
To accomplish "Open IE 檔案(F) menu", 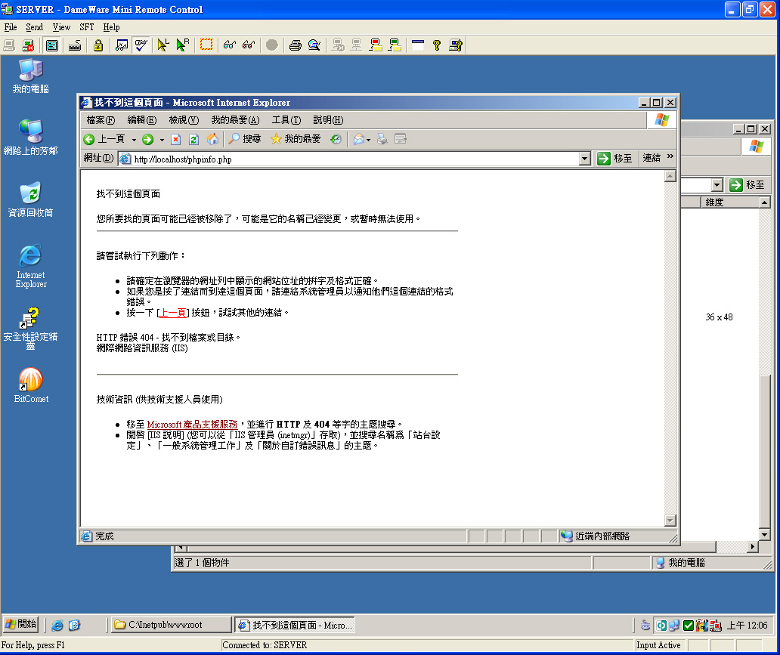I will click(x=101, y=120).
